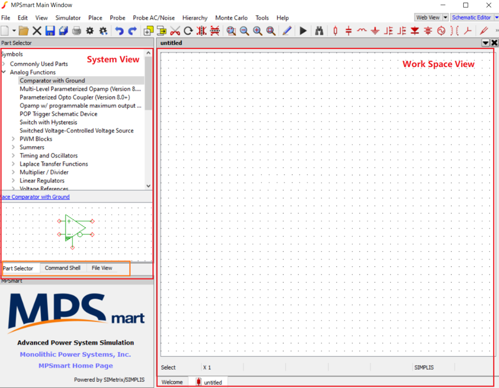Select POP Trigger Schematic Device in the tree
The height and width of the screenshot is (388, 499).
point(59,114)
